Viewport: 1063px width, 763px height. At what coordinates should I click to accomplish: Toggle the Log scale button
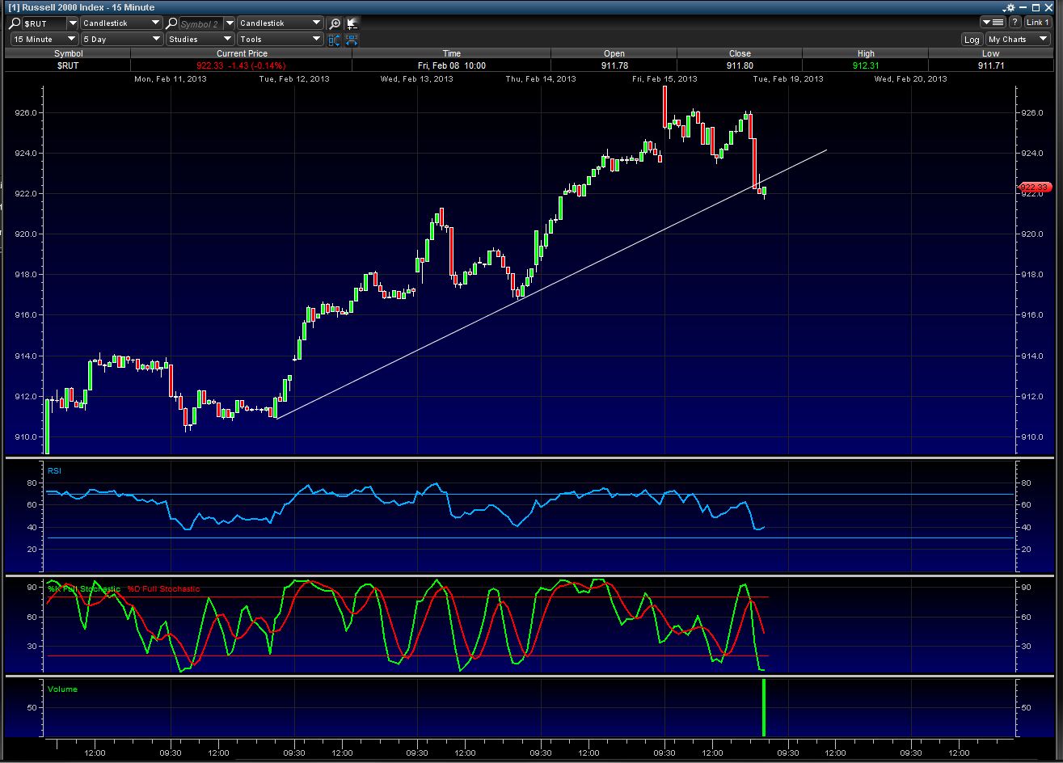point(972,39)
